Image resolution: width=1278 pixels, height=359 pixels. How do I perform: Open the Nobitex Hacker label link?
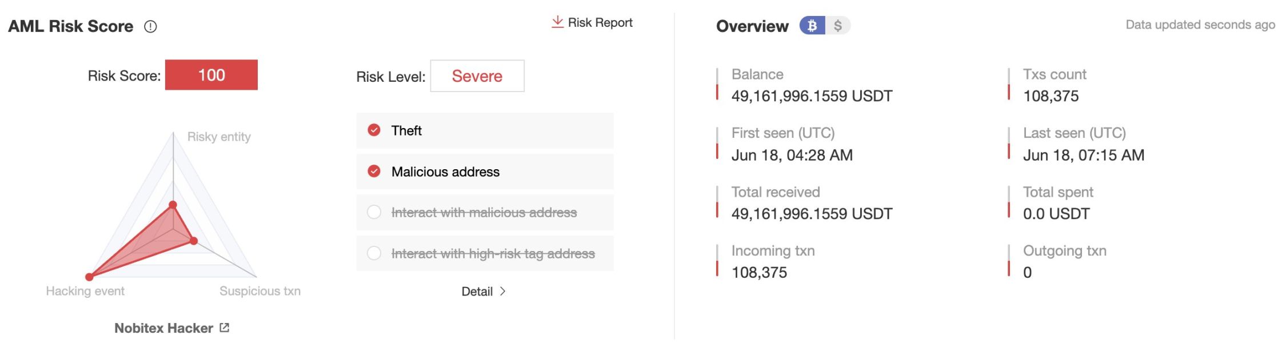[163, 328]
